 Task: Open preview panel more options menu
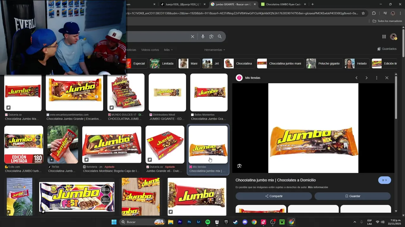pos(377,78)
